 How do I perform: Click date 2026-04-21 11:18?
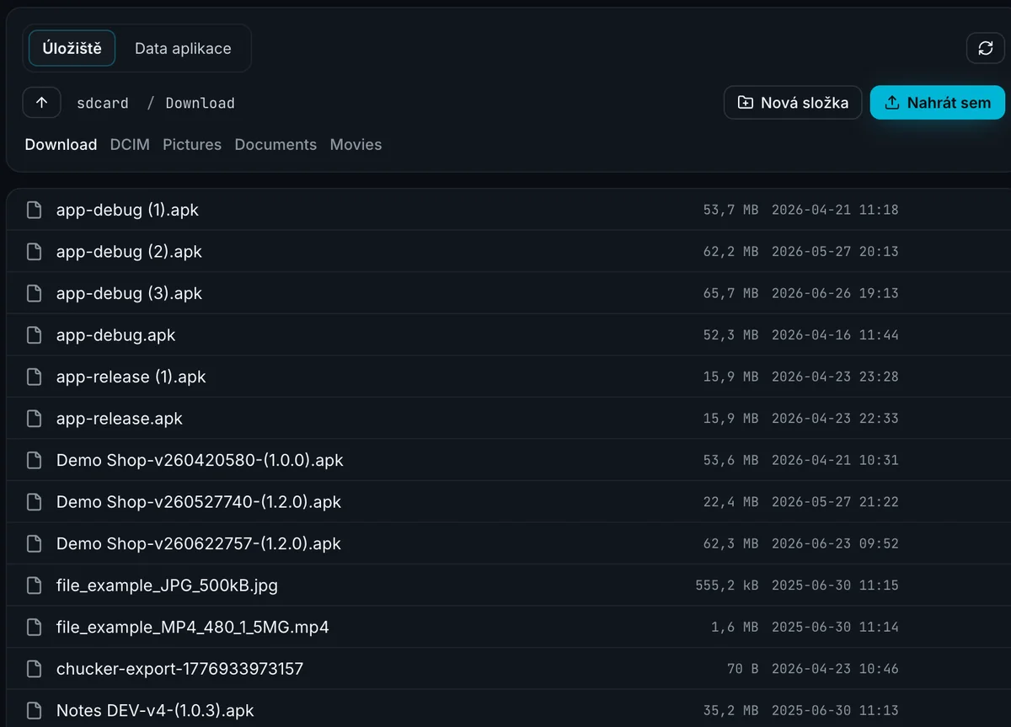coord(835,210)
